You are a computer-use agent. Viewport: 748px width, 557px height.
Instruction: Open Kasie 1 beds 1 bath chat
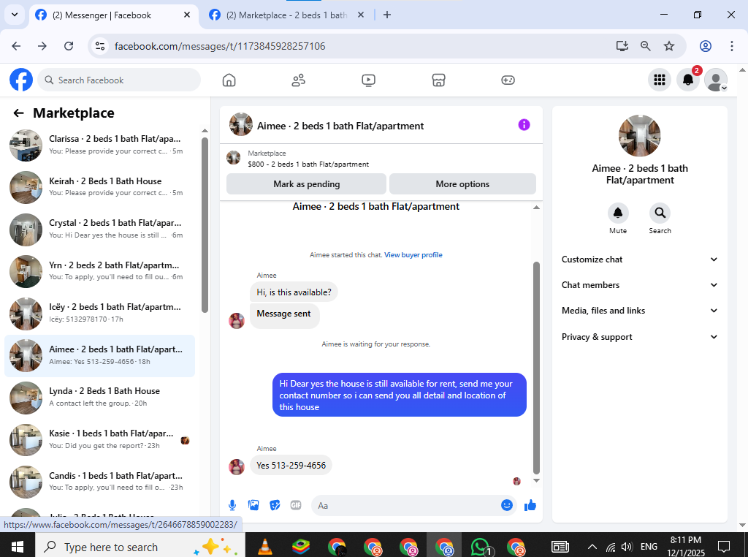point(100,439)
